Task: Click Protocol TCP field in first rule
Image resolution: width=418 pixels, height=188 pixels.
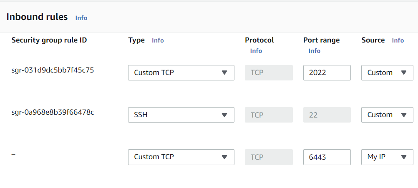Action: point(269,73)
